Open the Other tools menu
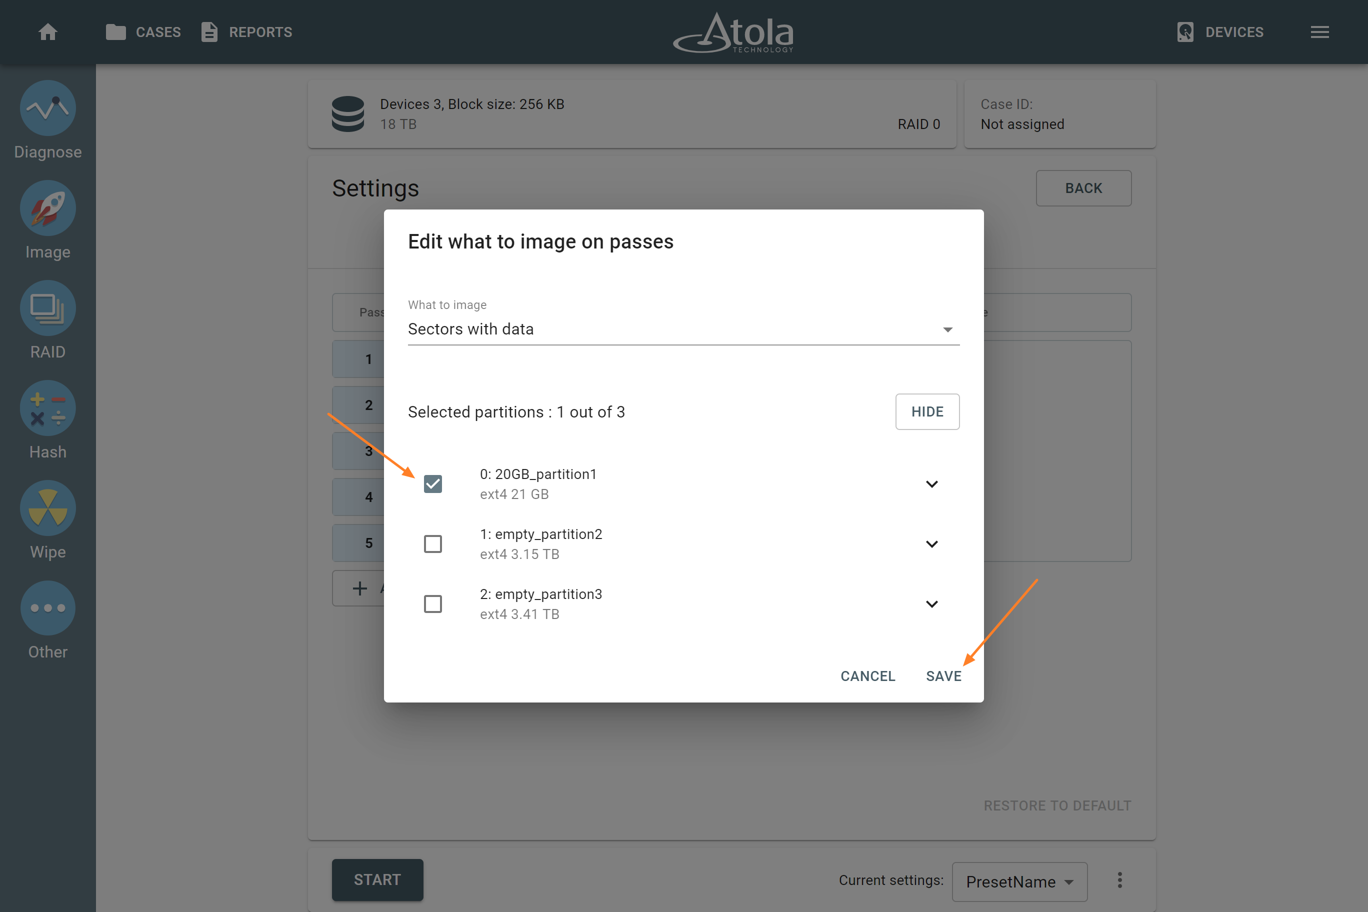This screenshot has height=912, width=1368. pos(47,620)
